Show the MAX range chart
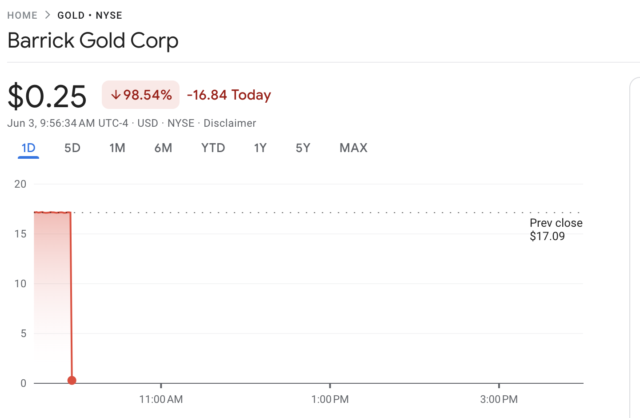 pos(354,148)
